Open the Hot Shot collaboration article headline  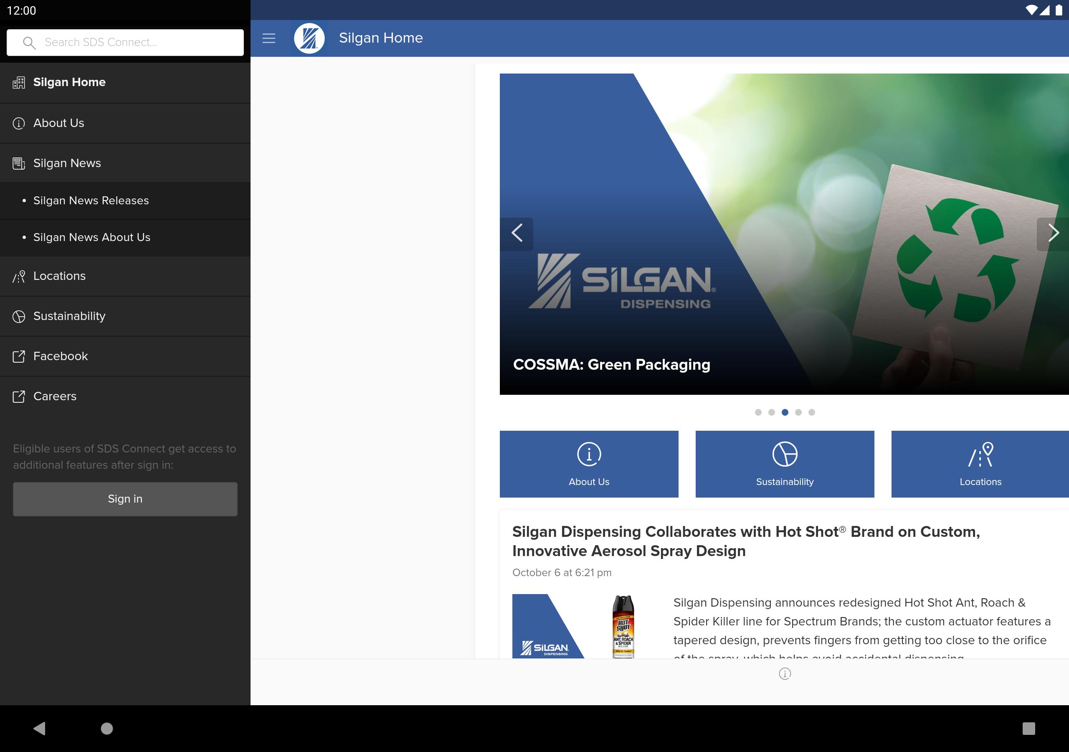coord(746,541)
